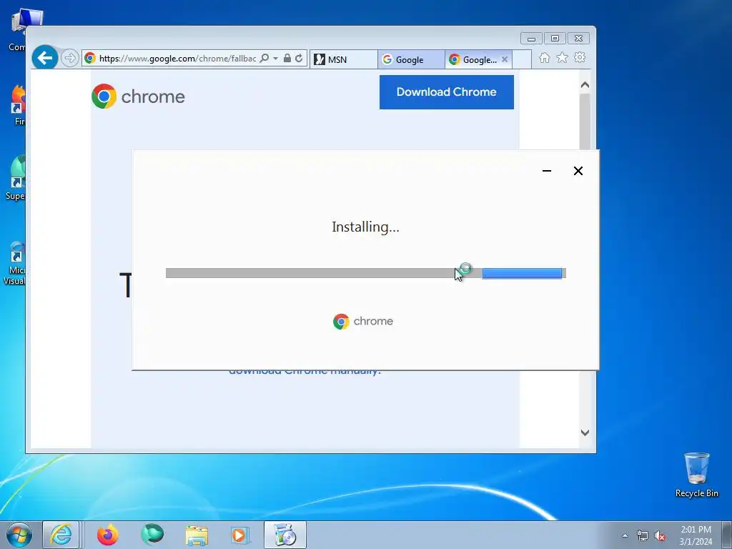Click the Show desktop strip

pyautogui.click(x=727, y=535)
